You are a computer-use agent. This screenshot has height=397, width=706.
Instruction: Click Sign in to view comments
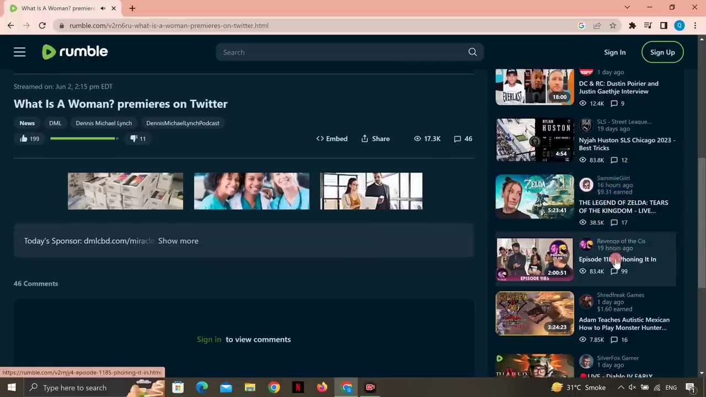pos(209,339)
